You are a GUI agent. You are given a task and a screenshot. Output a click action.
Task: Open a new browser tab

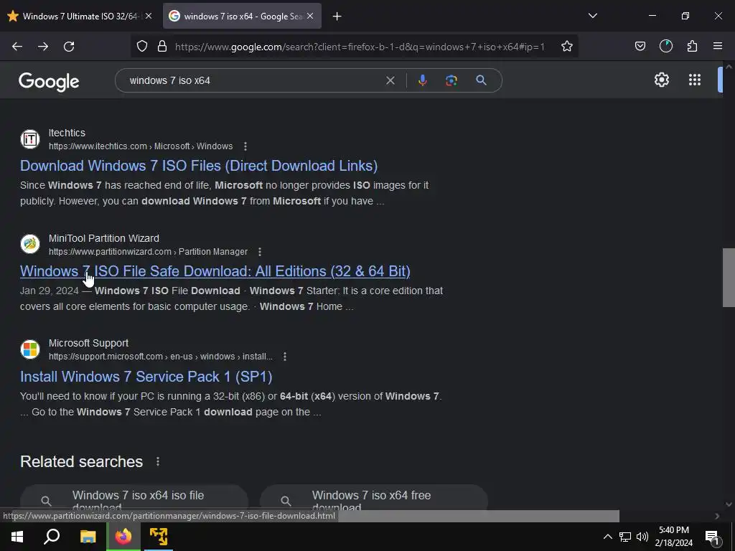pos(337,17)
